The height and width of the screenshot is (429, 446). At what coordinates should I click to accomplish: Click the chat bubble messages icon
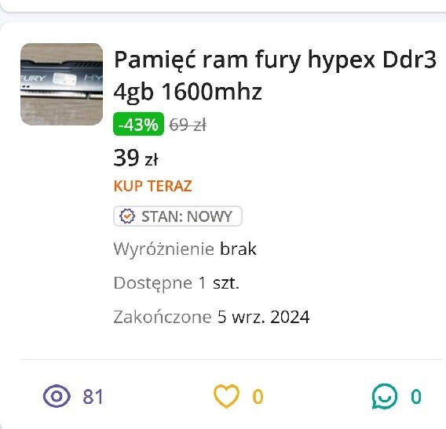coord(385,396)
